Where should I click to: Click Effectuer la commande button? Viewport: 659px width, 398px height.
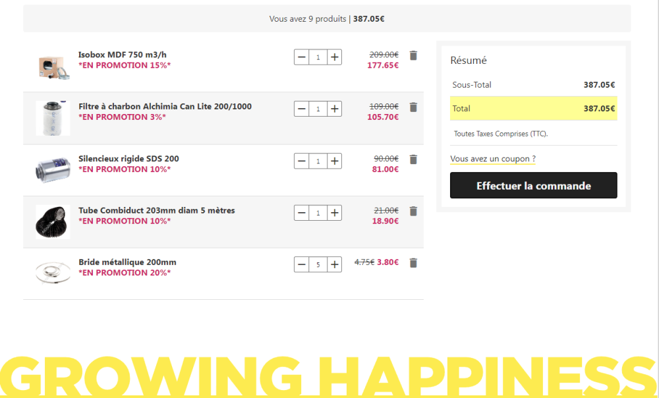coord(533,185)
